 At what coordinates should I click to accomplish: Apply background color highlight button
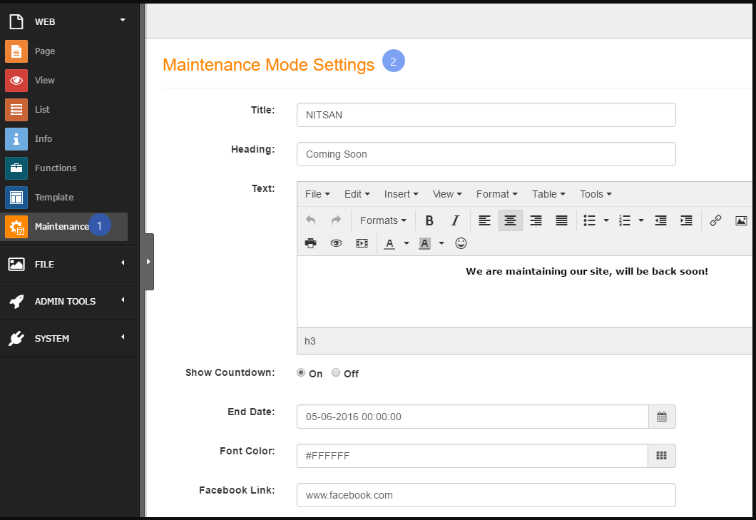pyautogui.click(x=424, y=243)
